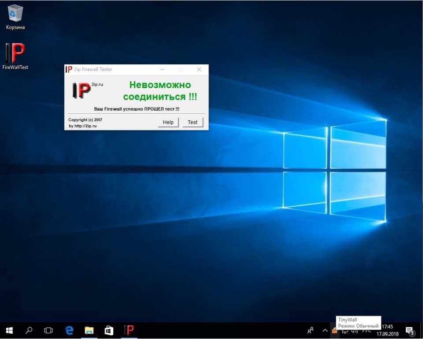Run the firewall check with Test button

click(193, 122)
